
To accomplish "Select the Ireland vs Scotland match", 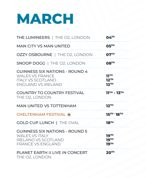I will click(x=40, y=140).
